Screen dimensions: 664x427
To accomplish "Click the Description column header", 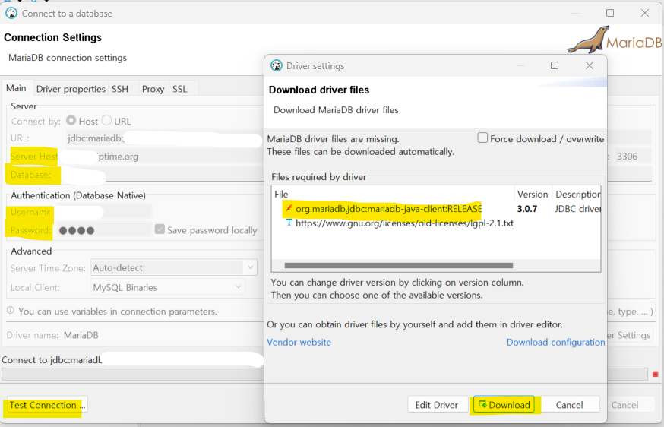I will (577, 194).
